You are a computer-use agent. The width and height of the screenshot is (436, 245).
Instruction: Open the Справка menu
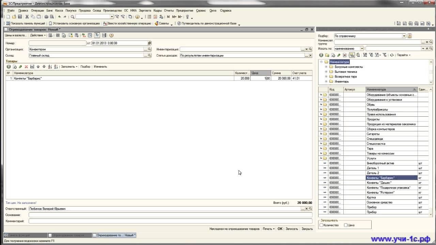[225, 11]
